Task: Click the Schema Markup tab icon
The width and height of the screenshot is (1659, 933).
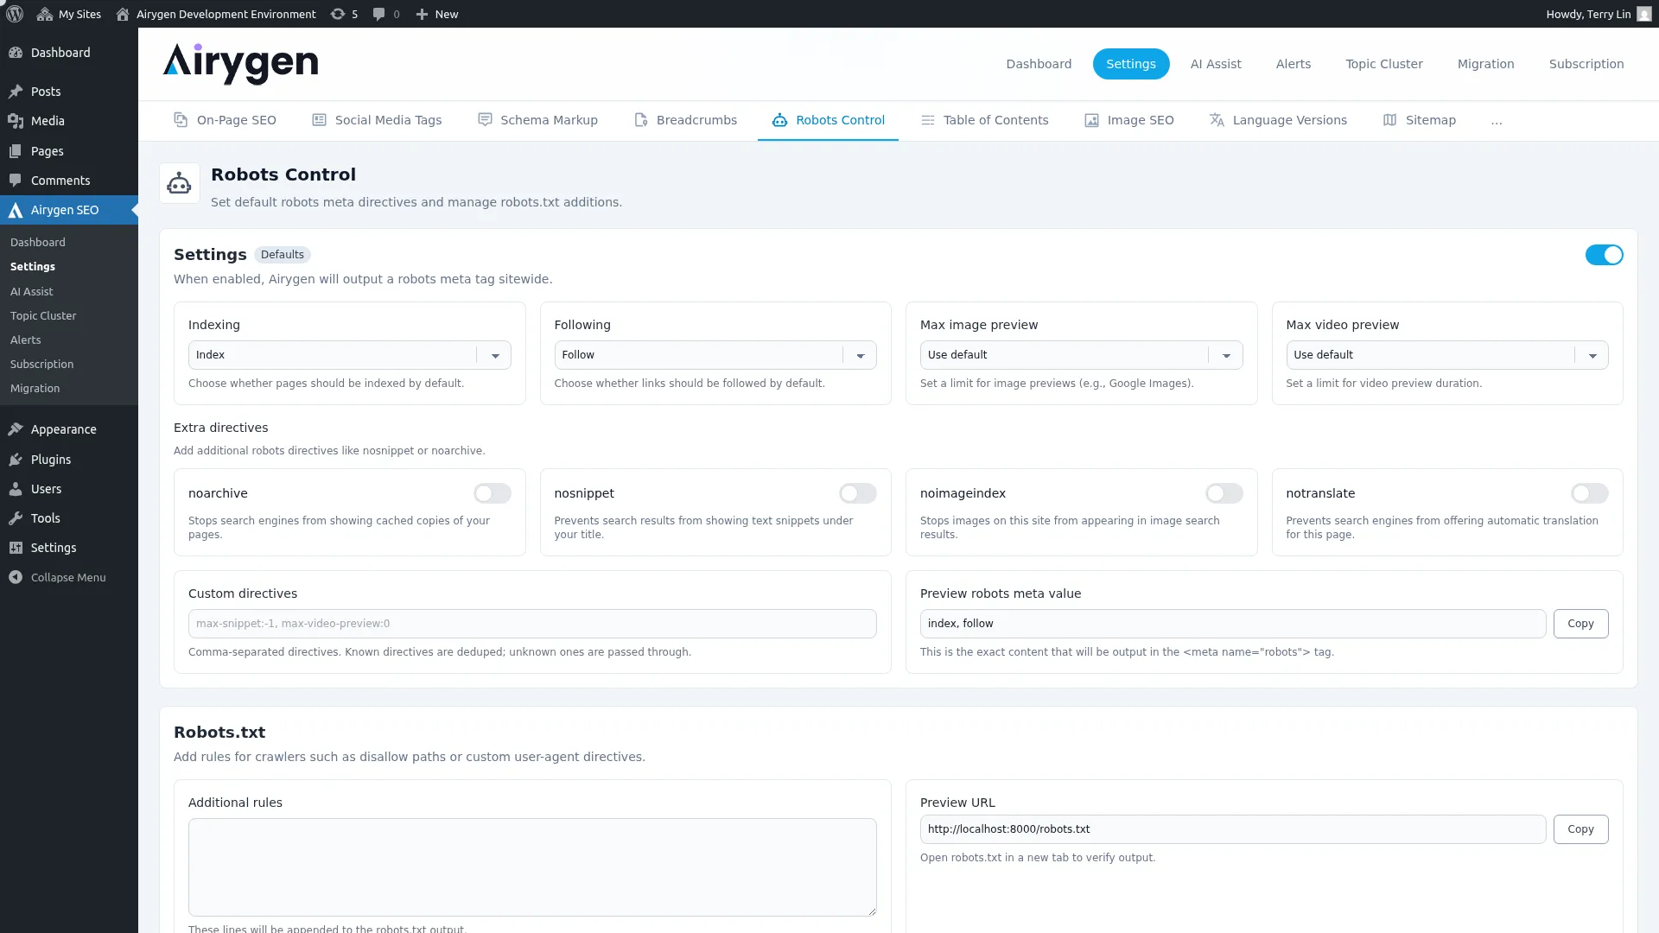Action: pos(485,120)
